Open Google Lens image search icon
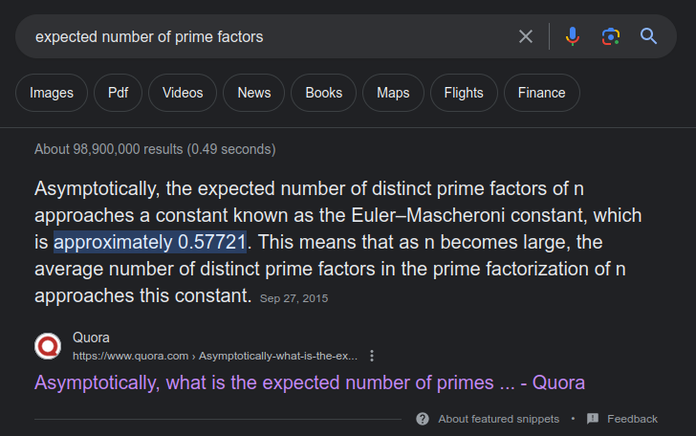Screen dimensions: 696x436 pos(611,36)
